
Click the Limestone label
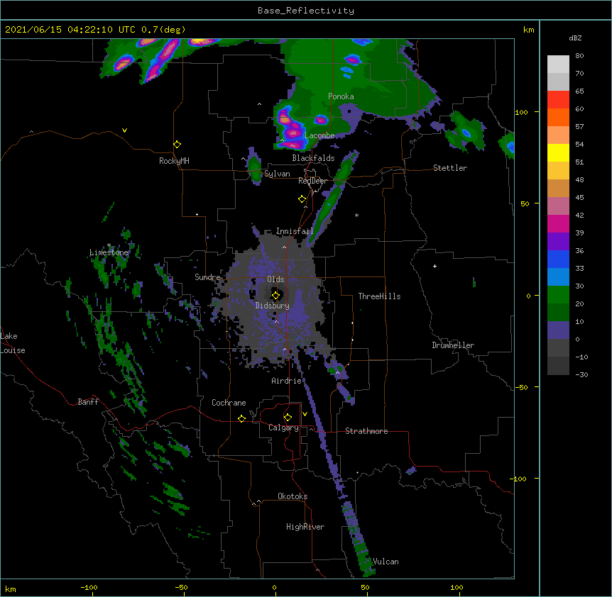pos(109,252)
